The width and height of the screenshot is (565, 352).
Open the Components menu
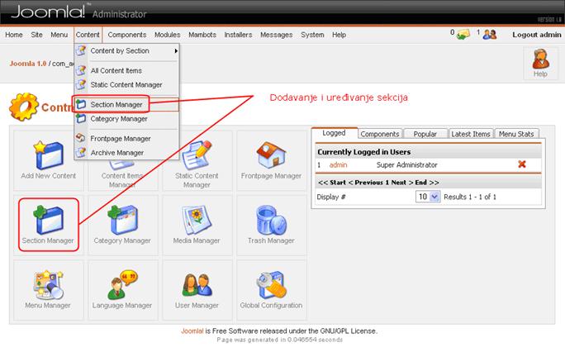(127, 35)
